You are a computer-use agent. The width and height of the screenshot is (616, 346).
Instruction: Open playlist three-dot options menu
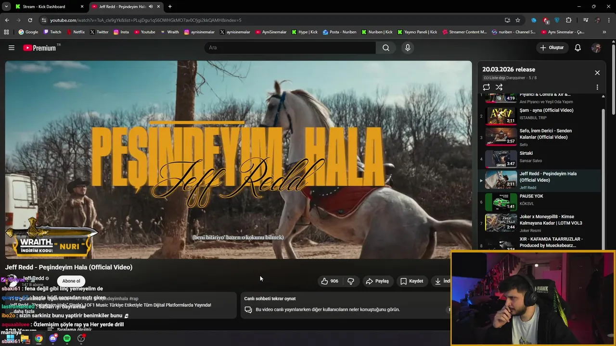coord(597,87)
